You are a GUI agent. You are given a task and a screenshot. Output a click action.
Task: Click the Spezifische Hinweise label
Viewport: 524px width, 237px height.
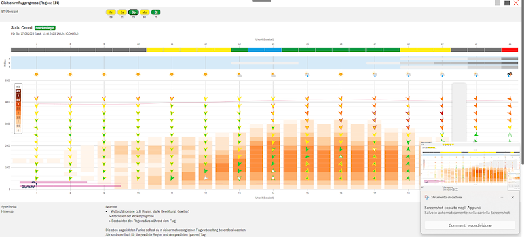click(x=9, y=209)
